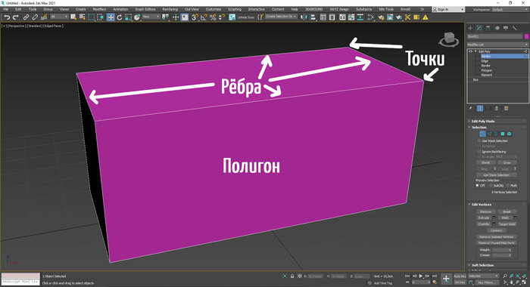
Task: Open the reference coordinate system View dropdown
Action: [151, 17]
